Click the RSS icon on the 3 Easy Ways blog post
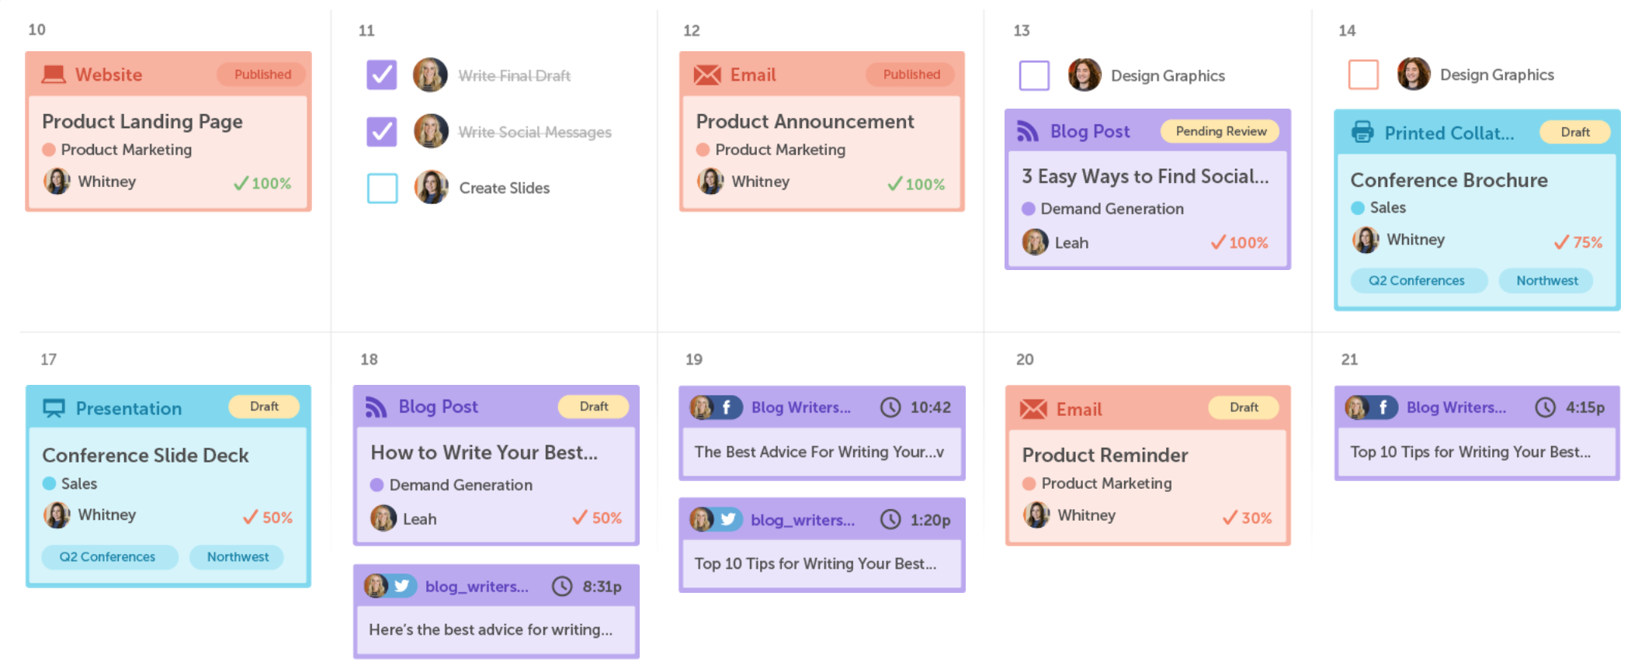This screenshot has height=672, width=1652. 1028,131
